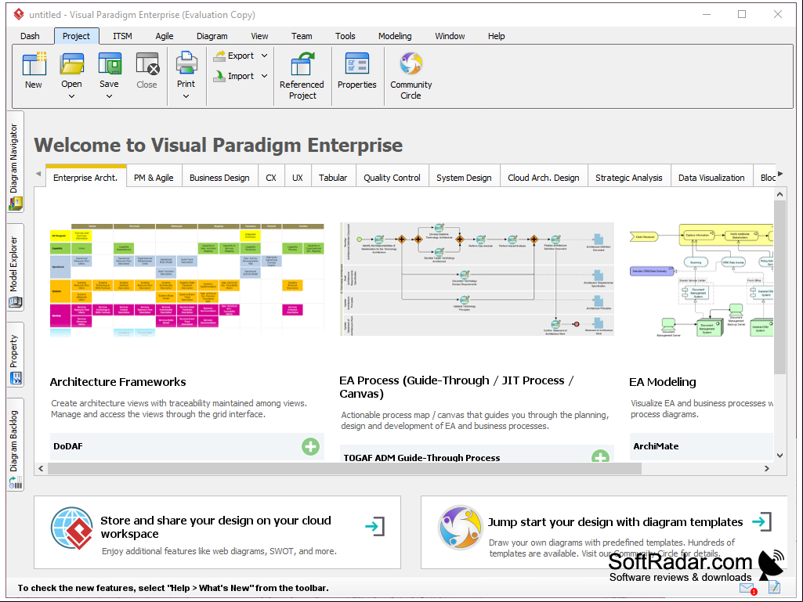The image size is (803, 602).
Task: Expand the Import dropdown arrow
Action: [x=264, y=76]
